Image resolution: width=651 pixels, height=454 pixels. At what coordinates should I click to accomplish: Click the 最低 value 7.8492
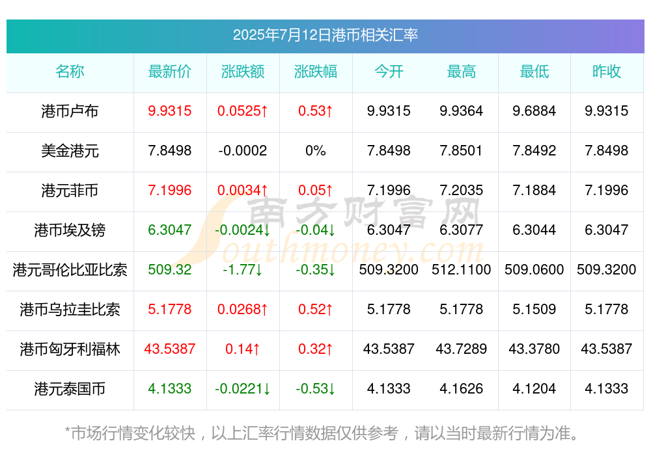[x=534, y=150]
